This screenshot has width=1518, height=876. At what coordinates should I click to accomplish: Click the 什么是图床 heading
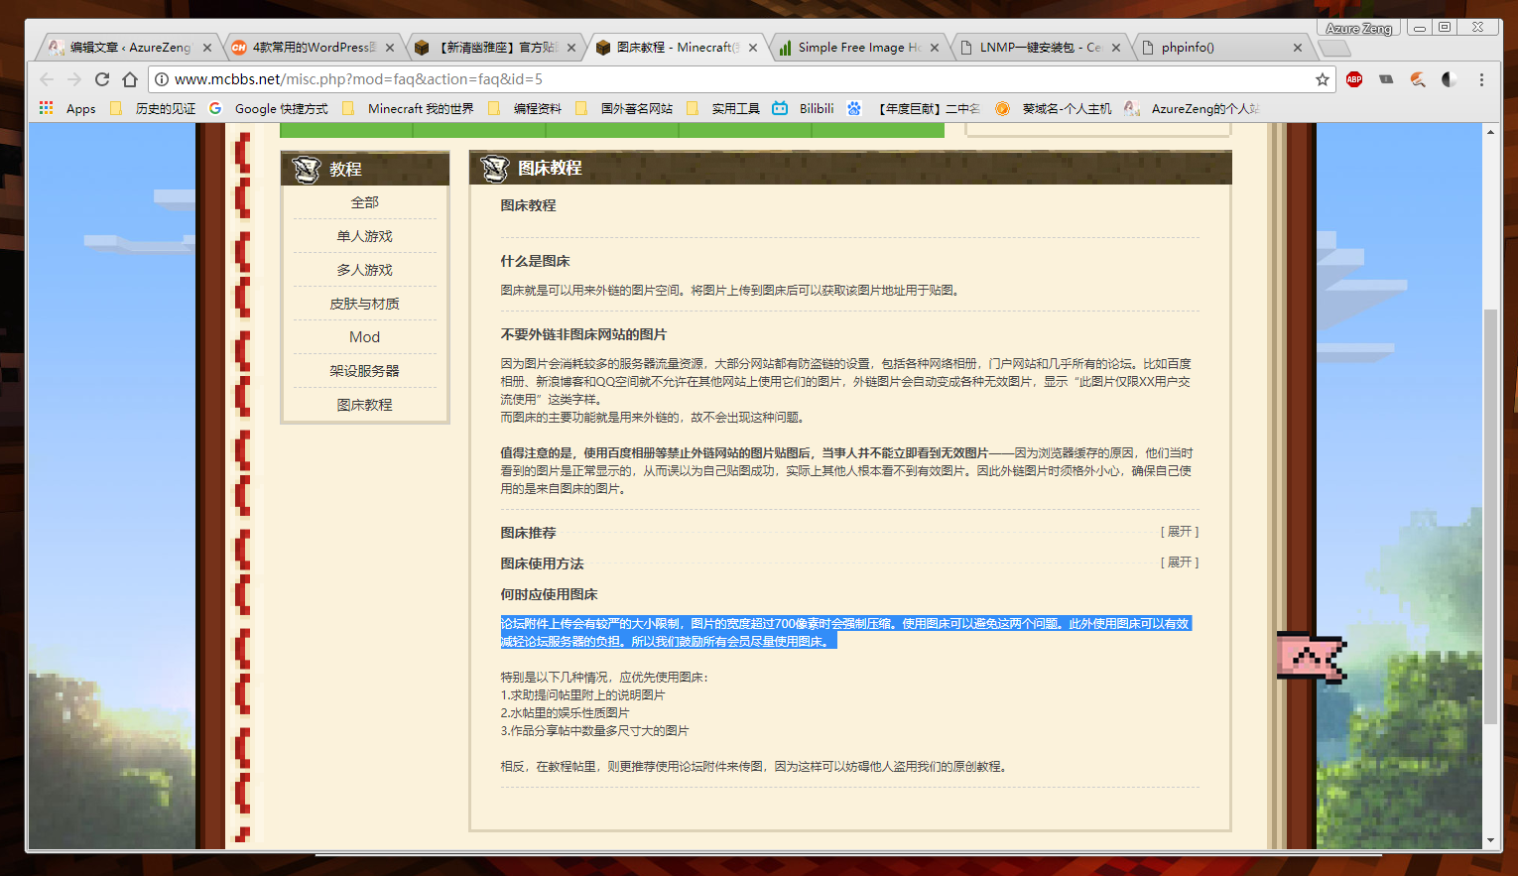point(535,261)
